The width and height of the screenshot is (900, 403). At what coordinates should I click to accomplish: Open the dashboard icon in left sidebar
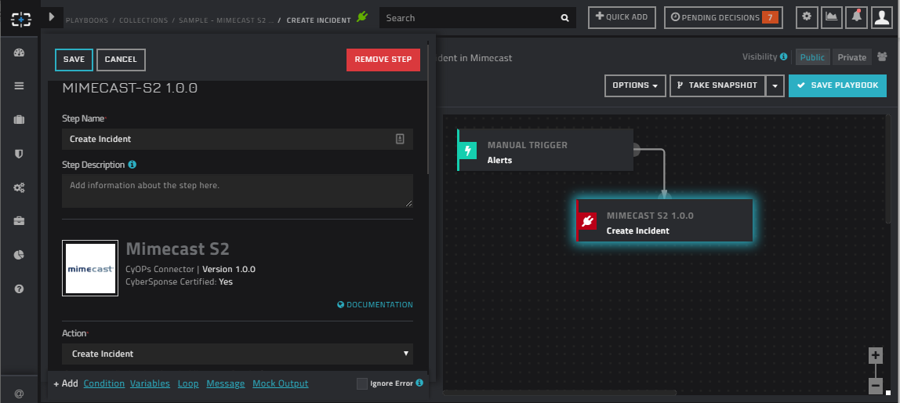point(20,53)
